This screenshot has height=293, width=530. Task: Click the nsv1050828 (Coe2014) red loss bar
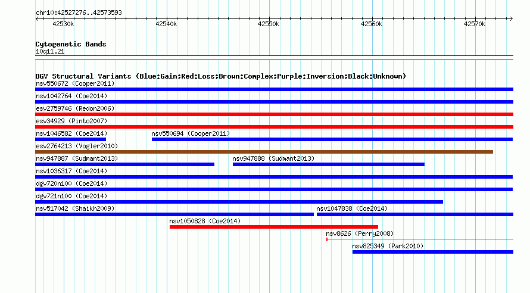(x=274, y=227)
